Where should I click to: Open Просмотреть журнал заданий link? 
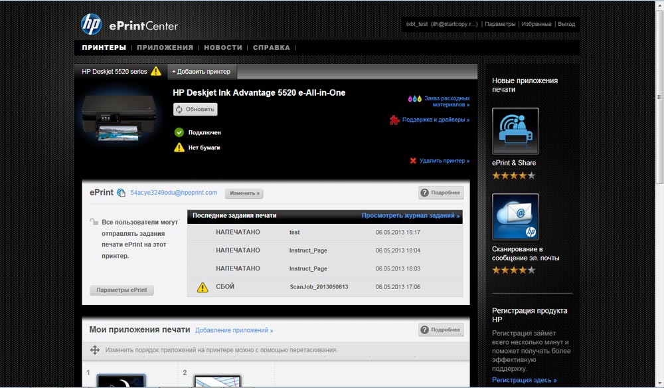[x=410, y=216]
